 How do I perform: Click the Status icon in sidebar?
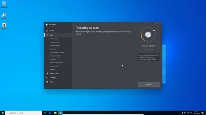tap(47, 31)
